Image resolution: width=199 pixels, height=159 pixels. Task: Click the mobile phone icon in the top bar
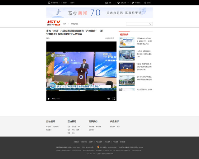coord(49,3)
